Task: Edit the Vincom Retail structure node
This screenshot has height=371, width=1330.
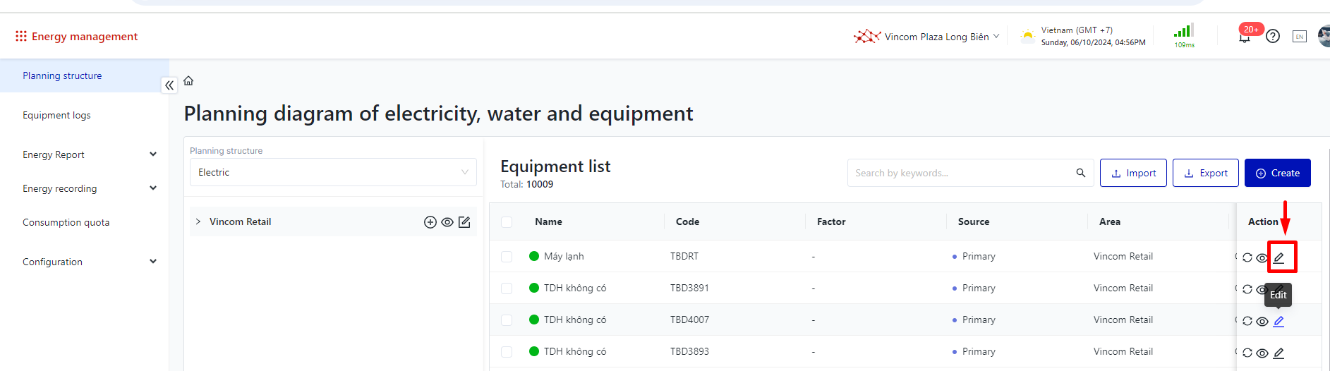Action: (464, 222)
